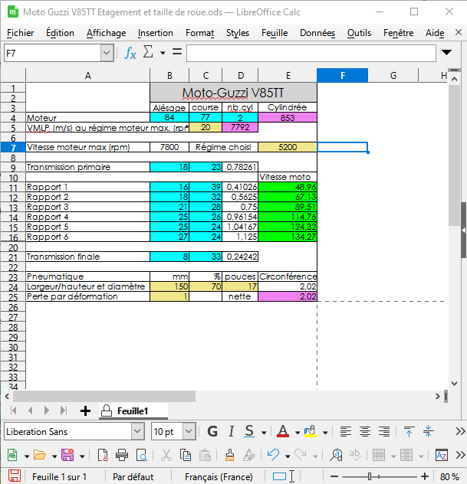467x484 pixels.
Task: Zoom out with the minus button
Action: [334, 476]
